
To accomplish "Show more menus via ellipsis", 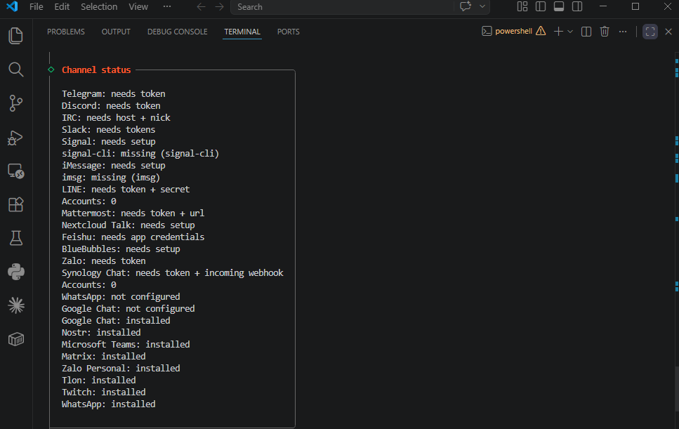I will [x=166, y=7].
